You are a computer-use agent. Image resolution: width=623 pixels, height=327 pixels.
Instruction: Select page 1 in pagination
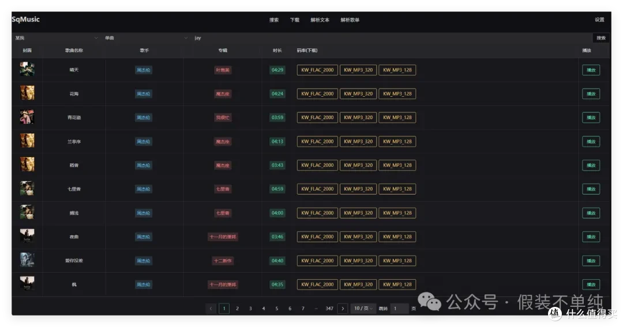pyautogui.click(x=224, y=309)
